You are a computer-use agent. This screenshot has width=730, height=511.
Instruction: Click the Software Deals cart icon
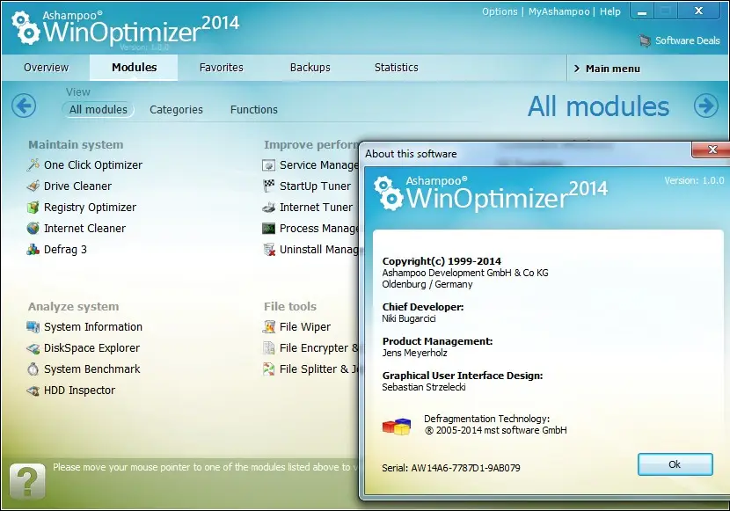coord(645,40)
